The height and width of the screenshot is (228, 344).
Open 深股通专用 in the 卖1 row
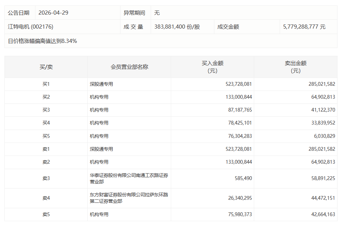pyautogui.click(x=101, y=149)
